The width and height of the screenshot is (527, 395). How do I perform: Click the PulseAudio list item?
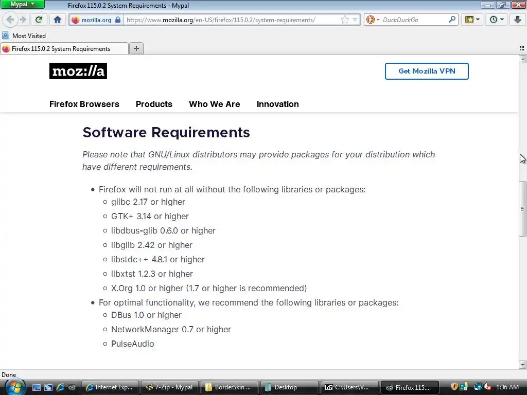(132, 344)
